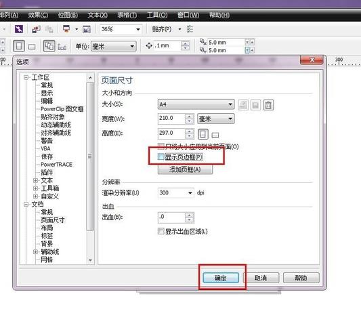The image size is (361, 311).
Task: Collapse the 文档 tree node
Action: coord(26,204)
